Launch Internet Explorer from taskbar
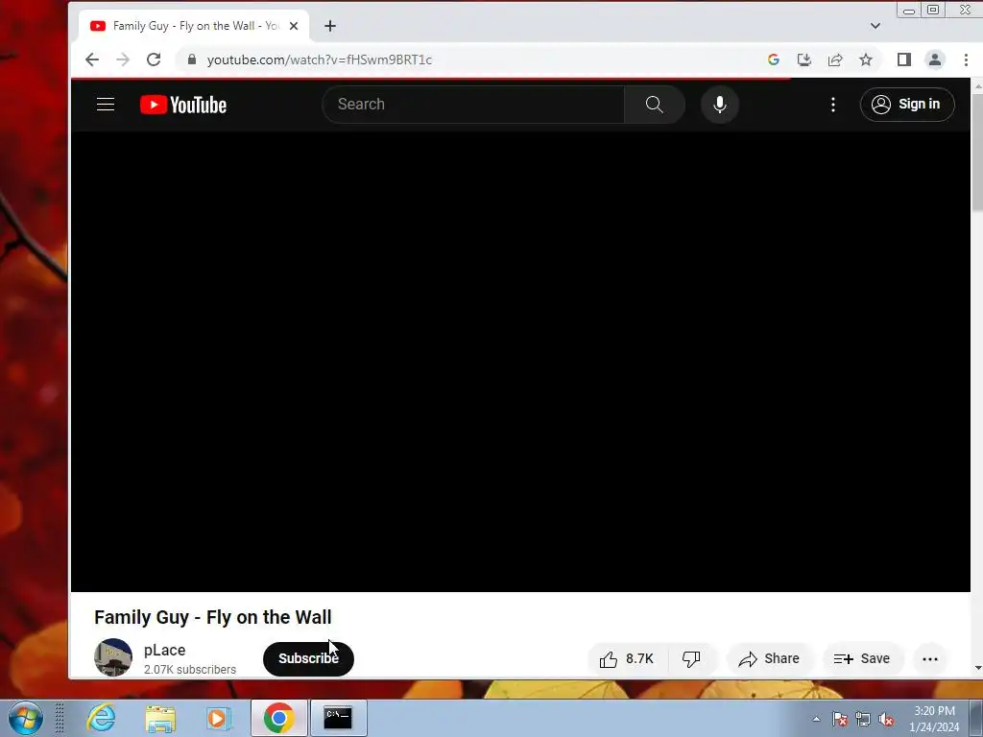Image resolution: width=983 pixels, height=737 pixels. pos(101,718)
